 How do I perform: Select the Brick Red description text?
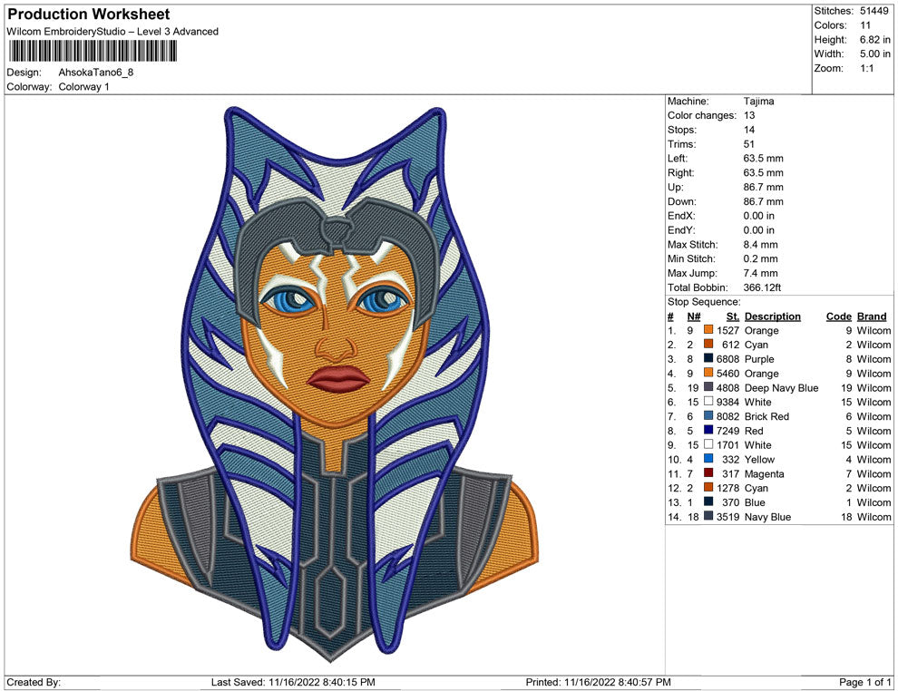766,416
